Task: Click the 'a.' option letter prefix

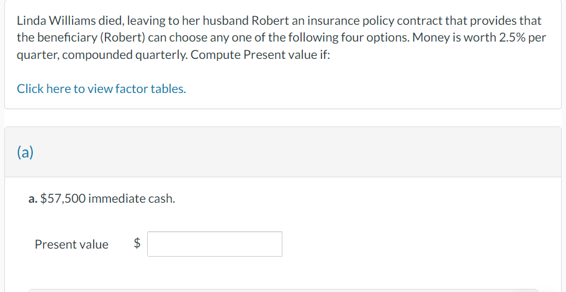Action: click(x=33, y=199)
